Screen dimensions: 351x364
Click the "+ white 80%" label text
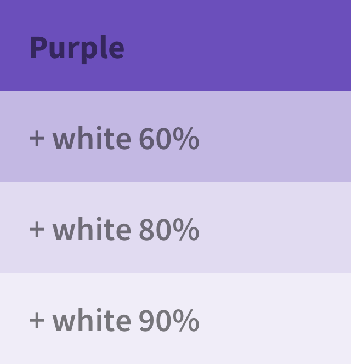pyautogui.click(x=114, y=229)
